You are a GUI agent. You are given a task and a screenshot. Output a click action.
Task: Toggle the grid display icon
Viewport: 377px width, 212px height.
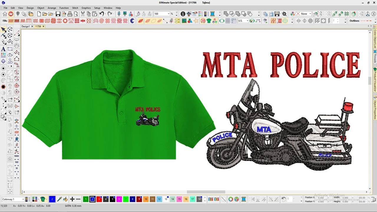point(228,21)
